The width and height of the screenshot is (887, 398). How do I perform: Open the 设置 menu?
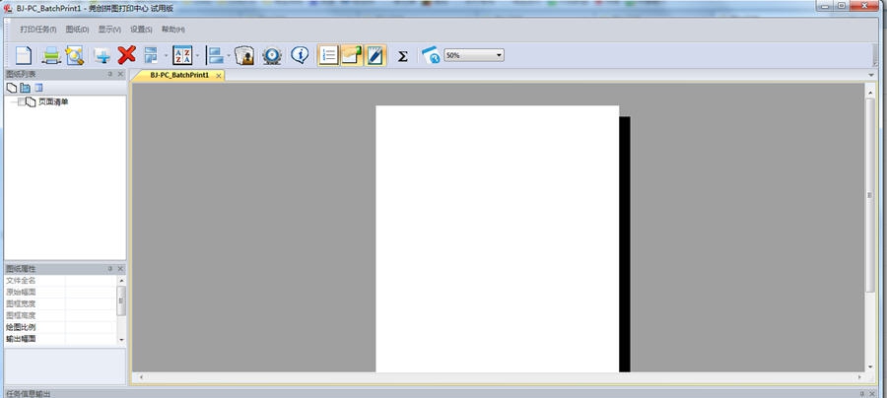click(x=141, y=30)
